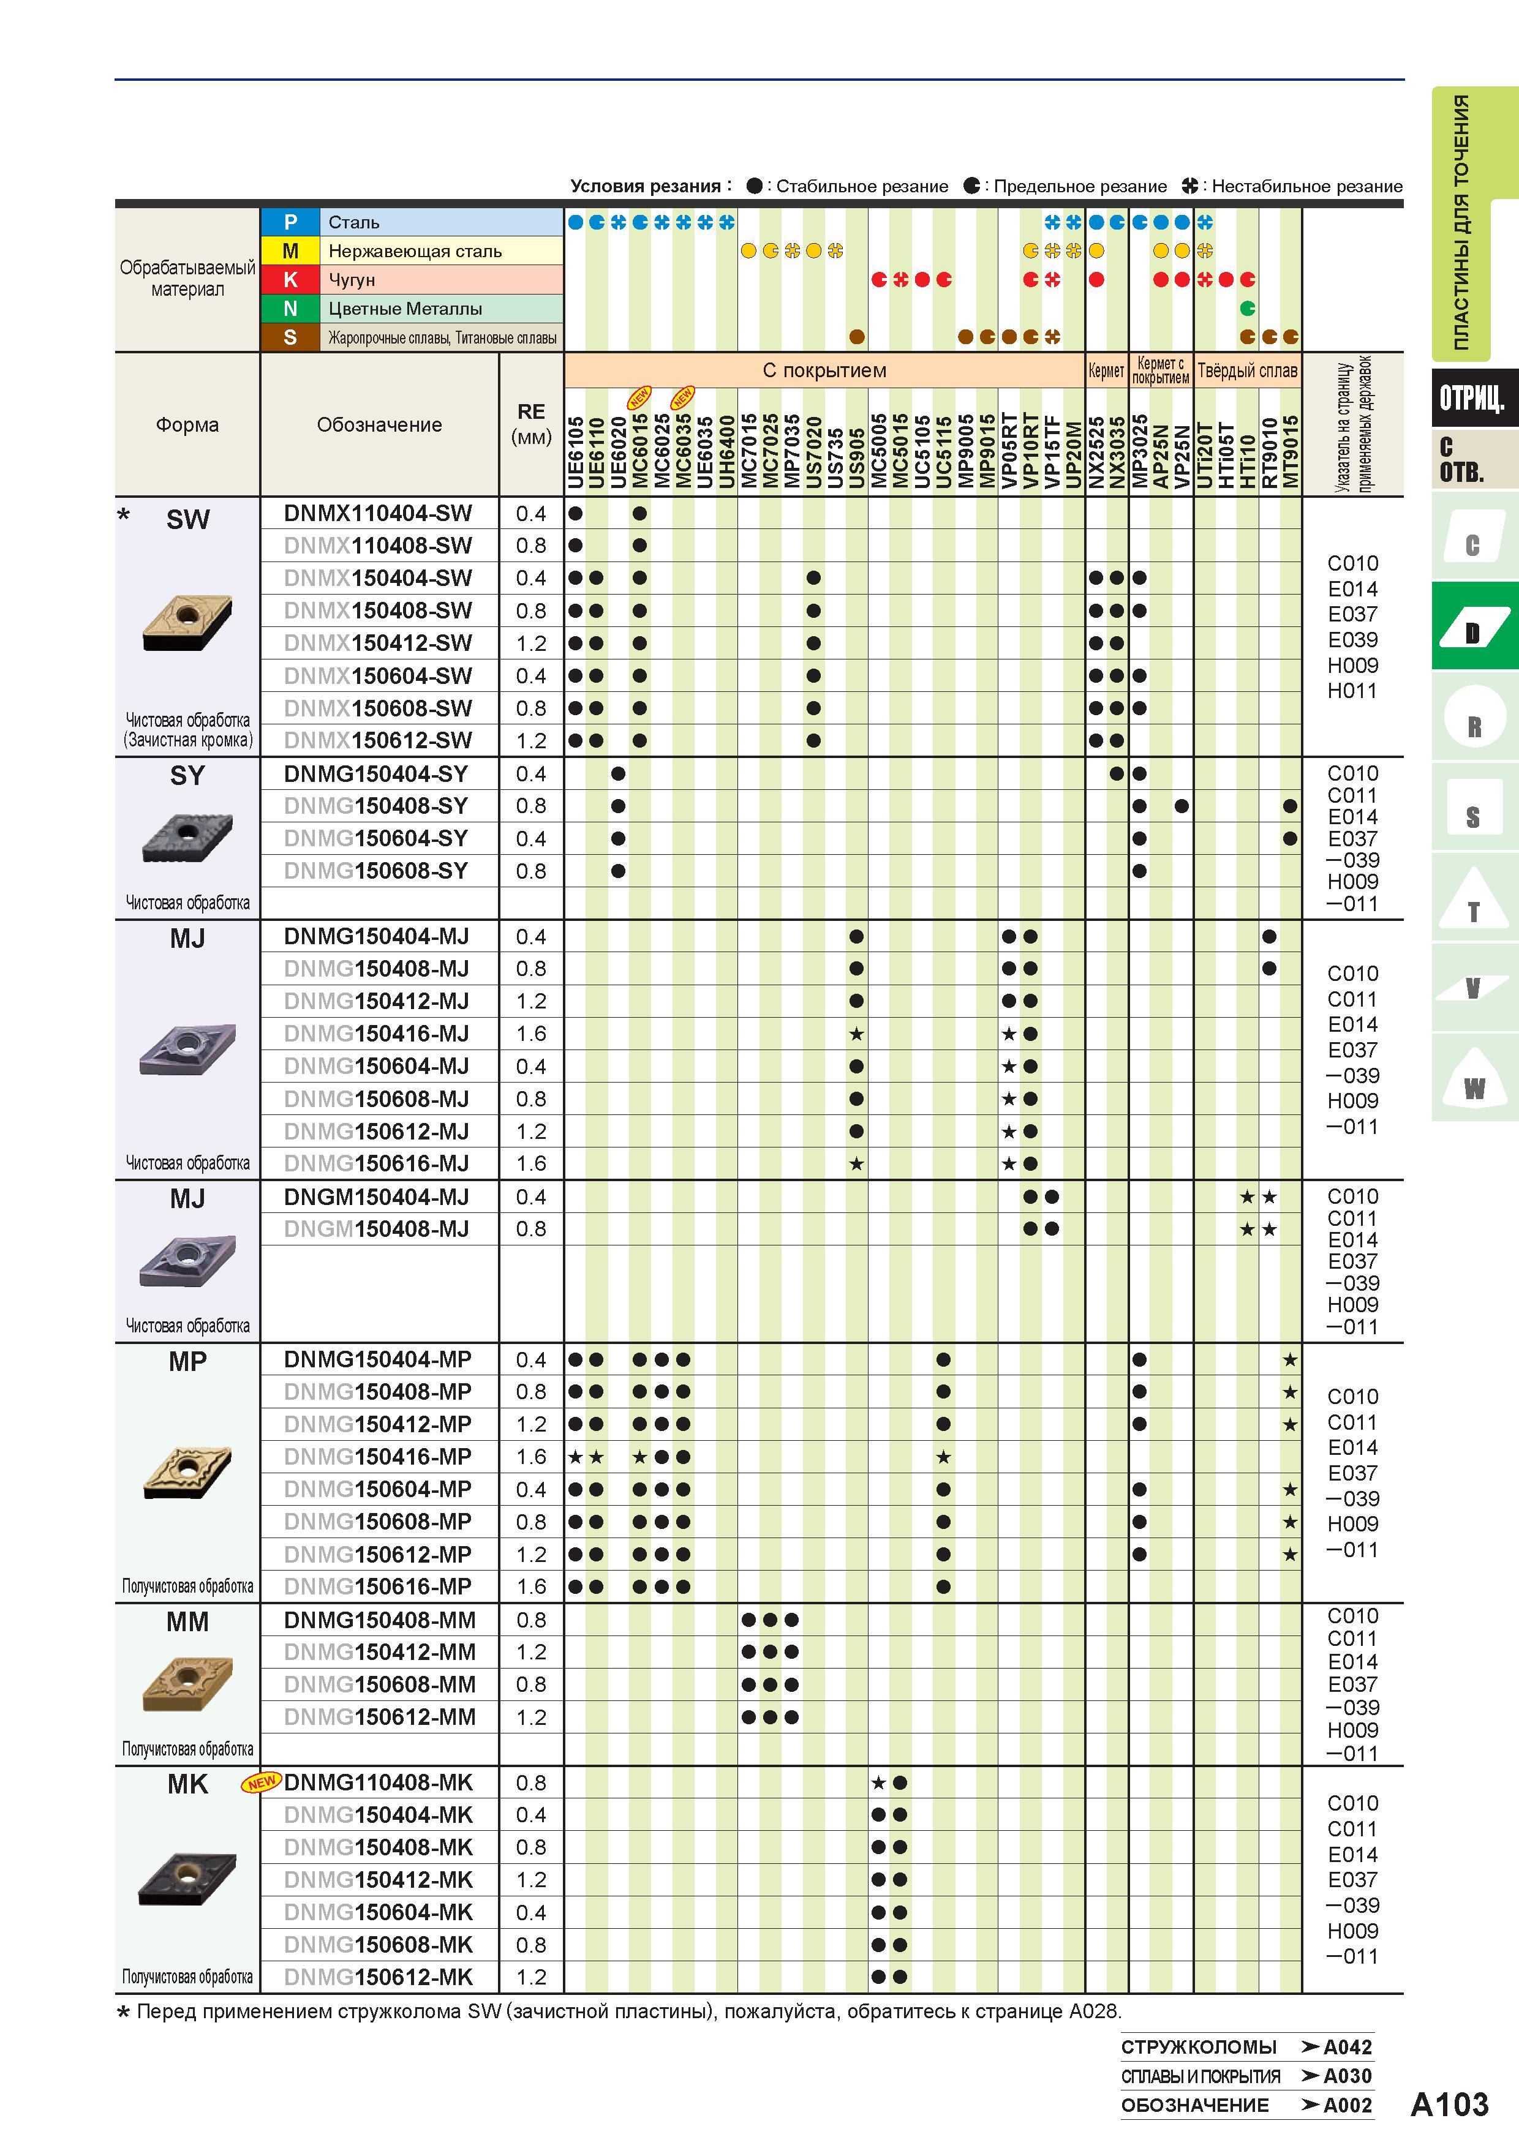
Task: Switch to the С ОТВ. side tab
Action: 1474,460
